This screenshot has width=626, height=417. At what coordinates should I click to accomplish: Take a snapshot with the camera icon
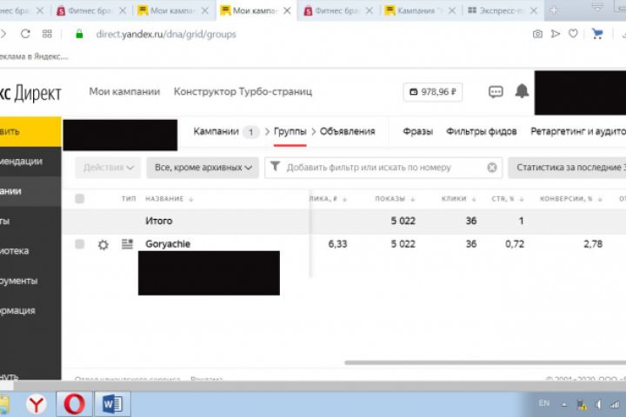537,34
